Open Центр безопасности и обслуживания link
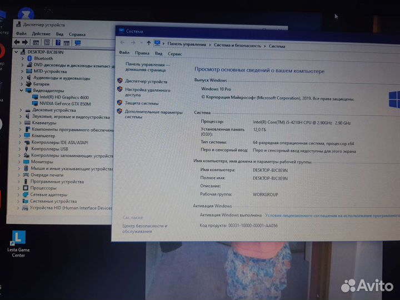400x300 pixels. click(x=144, y=228)
